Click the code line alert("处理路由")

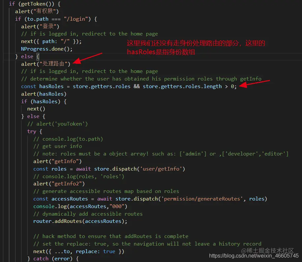[46, 64]
